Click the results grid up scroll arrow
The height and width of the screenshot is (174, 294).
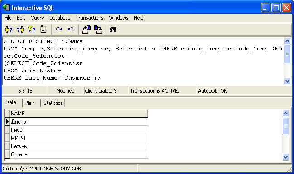click(285, 113)
